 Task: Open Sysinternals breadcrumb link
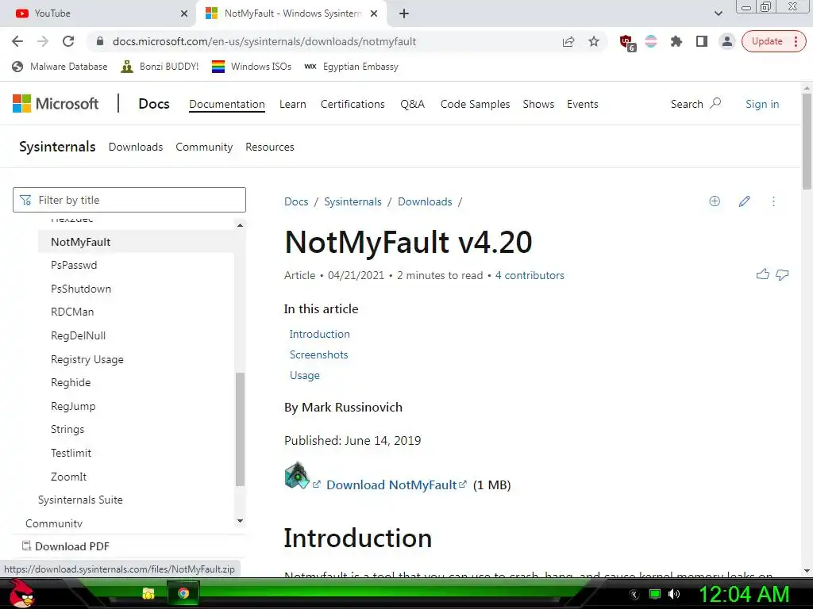[353, 202]
